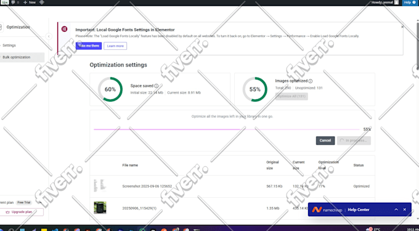Click the weather temperature in the taskbar

click(x=376, y=229)
